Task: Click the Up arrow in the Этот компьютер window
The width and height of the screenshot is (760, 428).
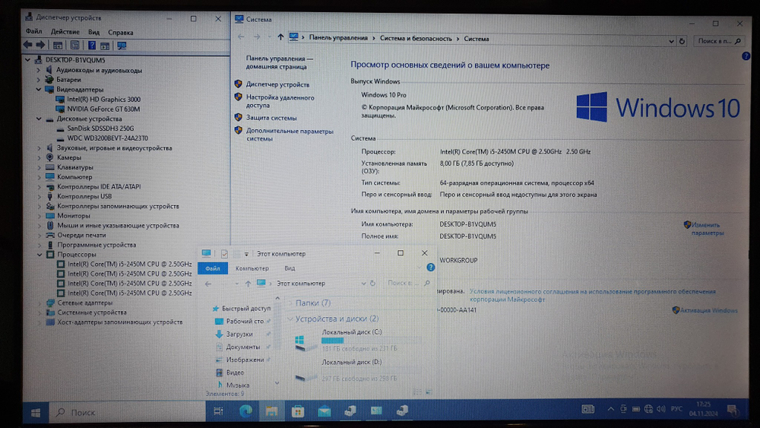Action: coord(248,284)
